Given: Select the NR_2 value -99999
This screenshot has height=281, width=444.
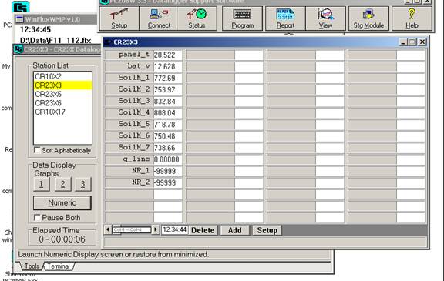Looking at the screenshot, I should 167,182.
